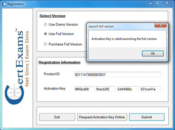Viewport: 175px width, 130px height.
Task: Click the Exit button
Action: click(x=57, y=117)
